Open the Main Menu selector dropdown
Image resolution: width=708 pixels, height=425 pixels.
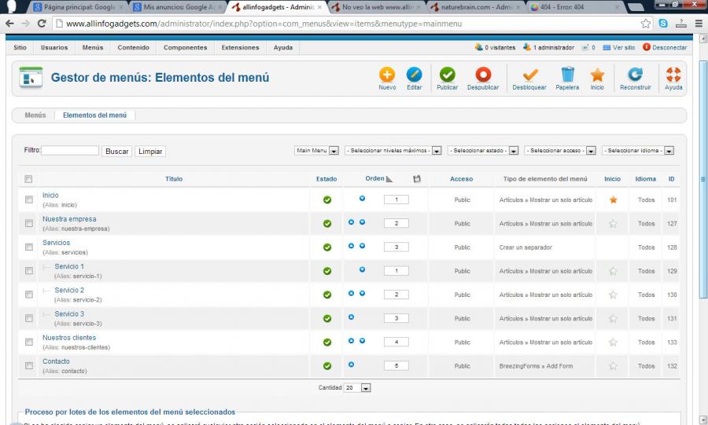click(x=316, y=151)
